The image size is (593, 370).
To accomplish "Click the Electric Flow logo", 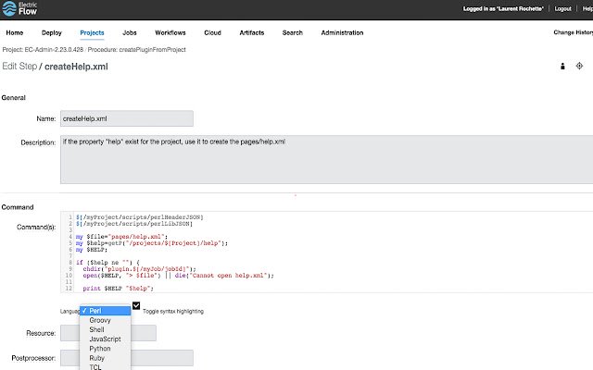I will pos(19,8).
